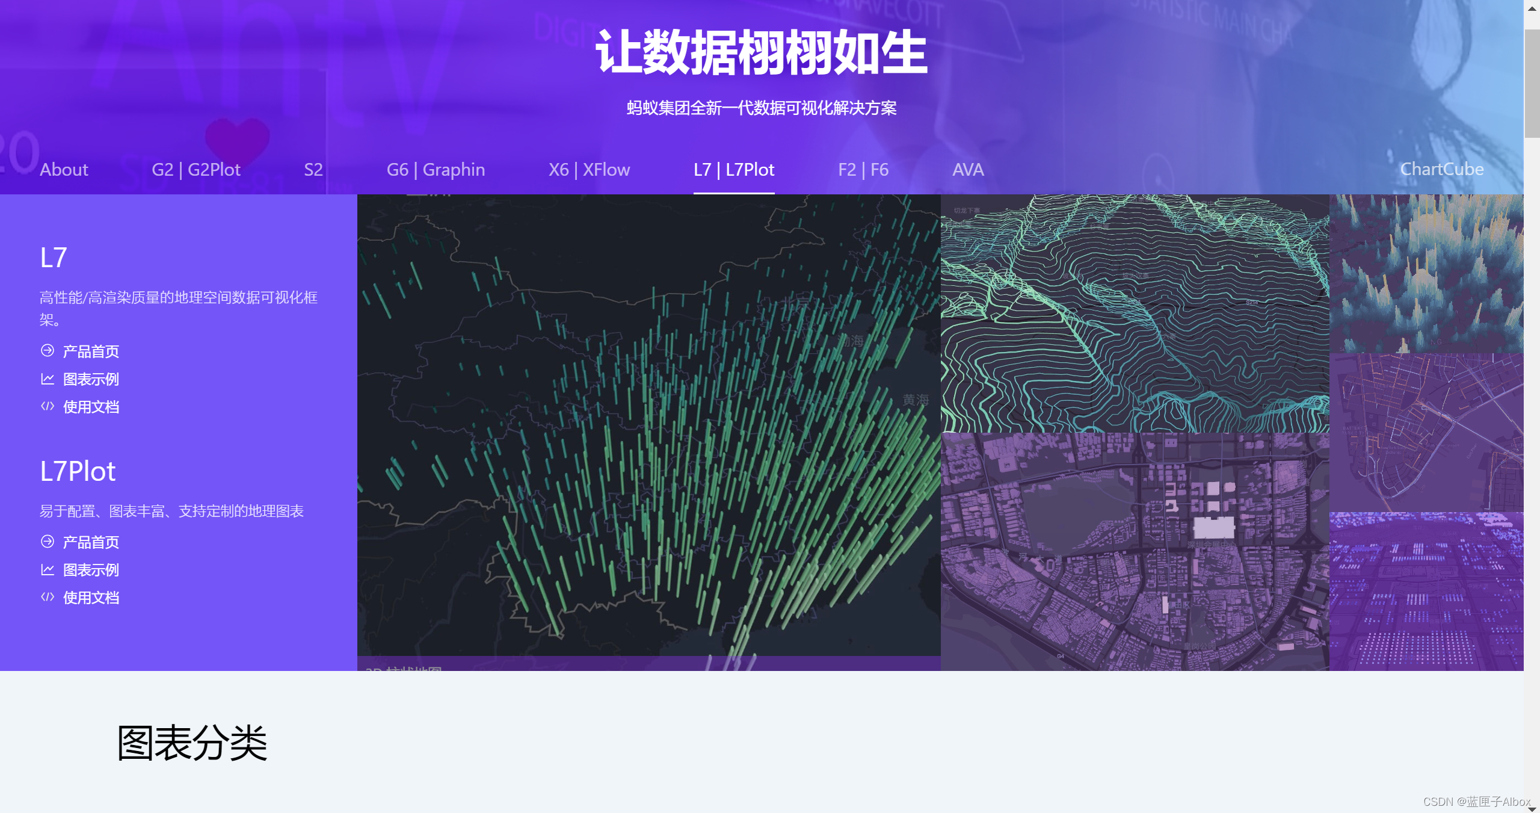Open the ChartCube tab
The height and width of the screenshot is (813, 1540).
click(1442, 169)
